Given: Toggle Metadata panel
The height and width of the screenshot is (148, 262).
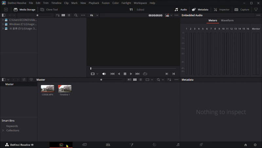Looking at the screenshot, I should coord(200,9).
